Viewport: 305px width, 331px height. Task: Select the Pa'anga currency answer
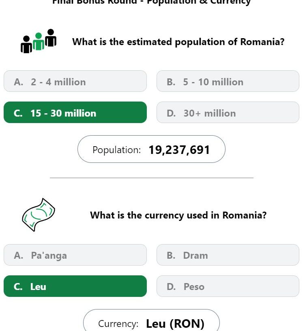pos(75,255)
